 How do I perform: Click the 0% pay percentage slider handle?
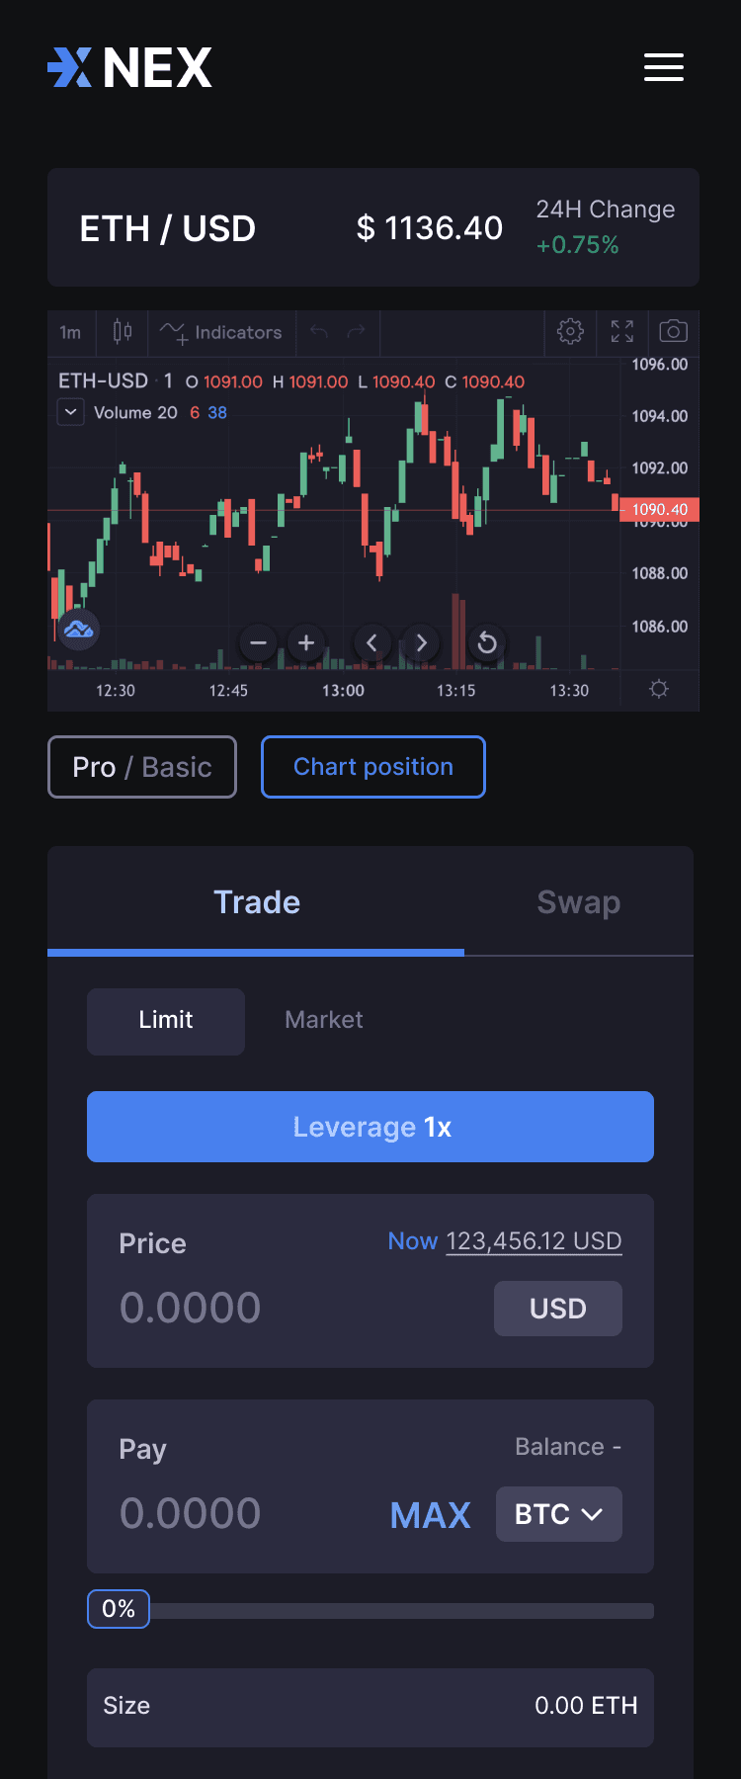[x=119, y=1609]
